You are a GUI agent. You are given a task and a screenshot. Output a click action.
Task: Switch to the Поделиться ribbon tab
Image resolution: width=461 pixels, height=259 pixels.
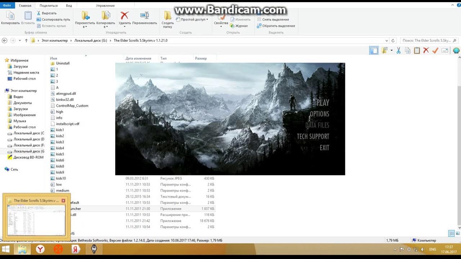pos(49,6)
